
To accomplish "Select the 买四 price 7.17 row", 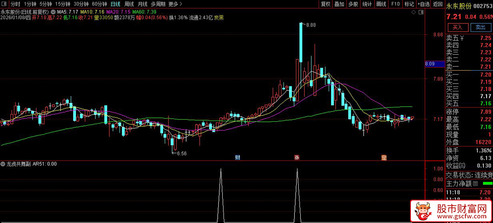I will pyautogui.click(x=469, y=96).
